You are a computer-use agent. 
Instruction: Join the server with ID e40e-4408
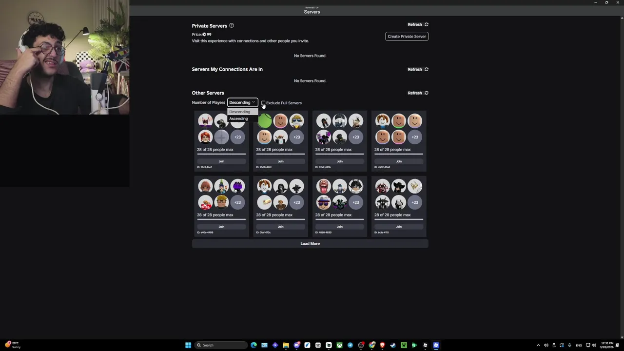221,227
